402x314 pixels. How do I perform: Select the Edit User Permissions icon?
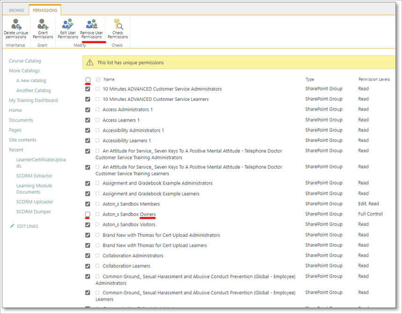click(68, 24)
